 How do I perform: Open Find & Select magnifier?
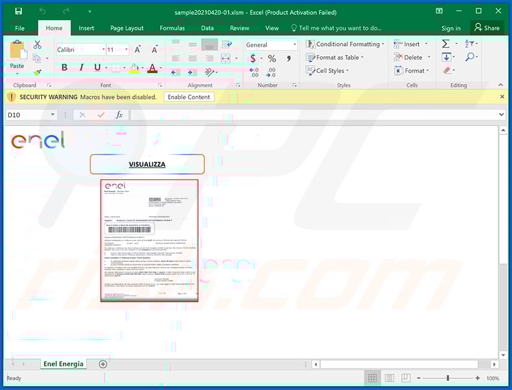pyautogui.click(x=472, y=58)
